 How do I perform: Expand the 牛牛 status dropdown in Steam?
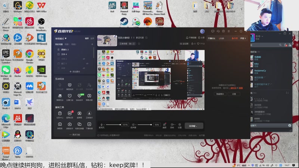pos(262,36)
